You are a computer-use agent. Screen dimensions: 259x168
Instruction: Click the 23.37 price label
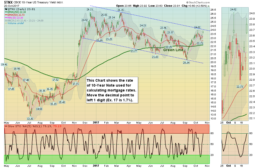pos(170,33)
